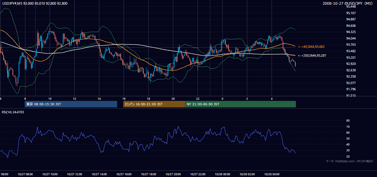Click price axis label 94.887
This screenshot has height=177, width=377.
pyautogui.click(x=351, y=19)
